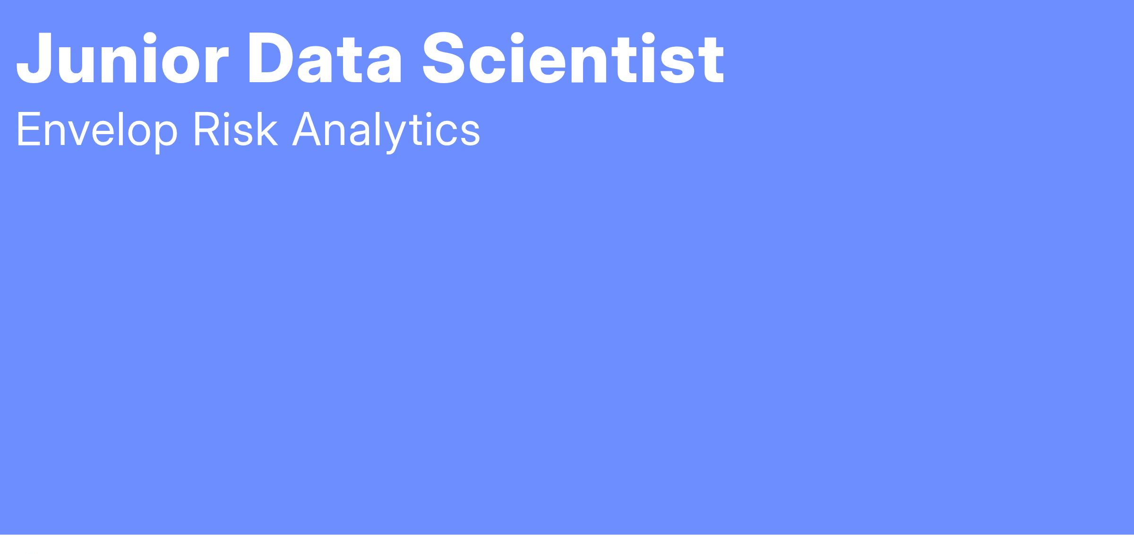
Task: Click the capital J of Junior
Action: (x=34, y=60)
